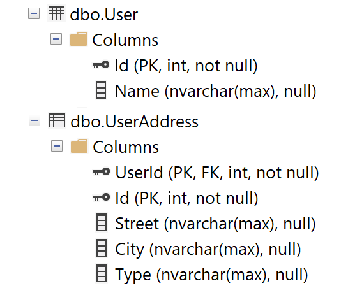Select Id (PK, int, not null) under dbo.User
The height and width of the screenshot is (288, 348).
point(186,66)
